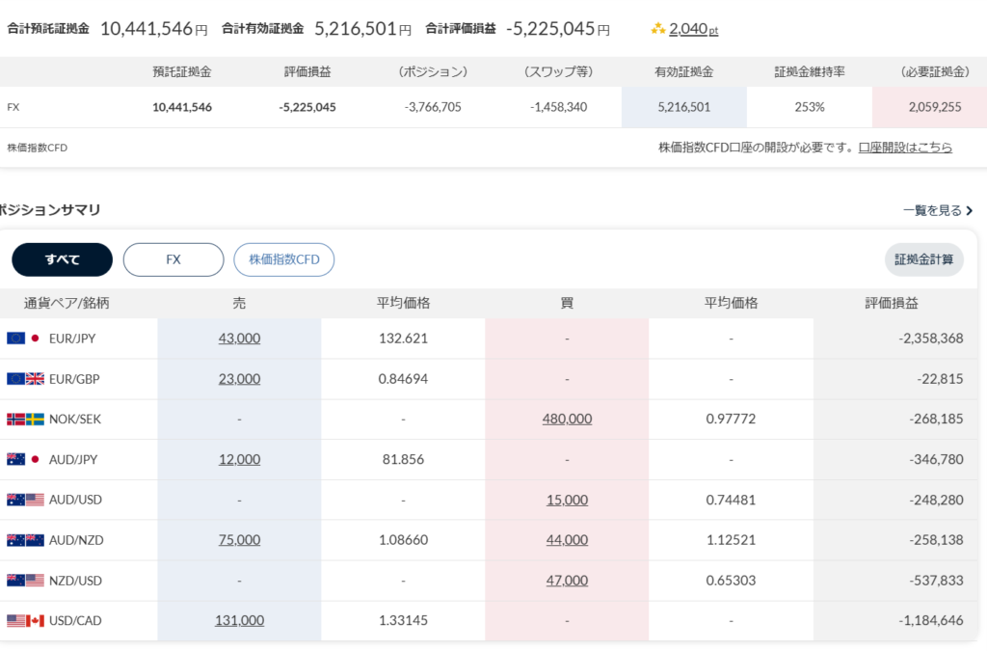Click the EUR/GBP flag pair icon
Screen dimensions: 987x651
[x=25, y=379]
